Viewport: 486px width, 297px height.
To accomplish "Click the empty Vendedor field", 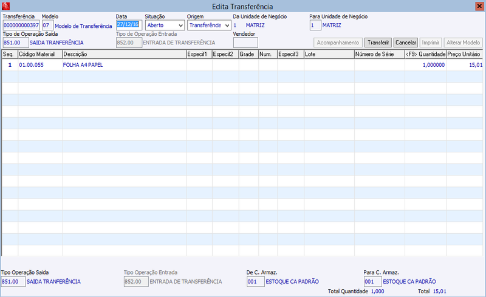I will 245,43.
